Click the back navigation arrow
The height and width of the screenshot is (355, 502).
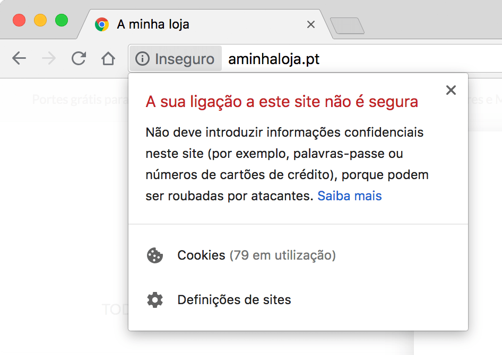tap(19, 58)
